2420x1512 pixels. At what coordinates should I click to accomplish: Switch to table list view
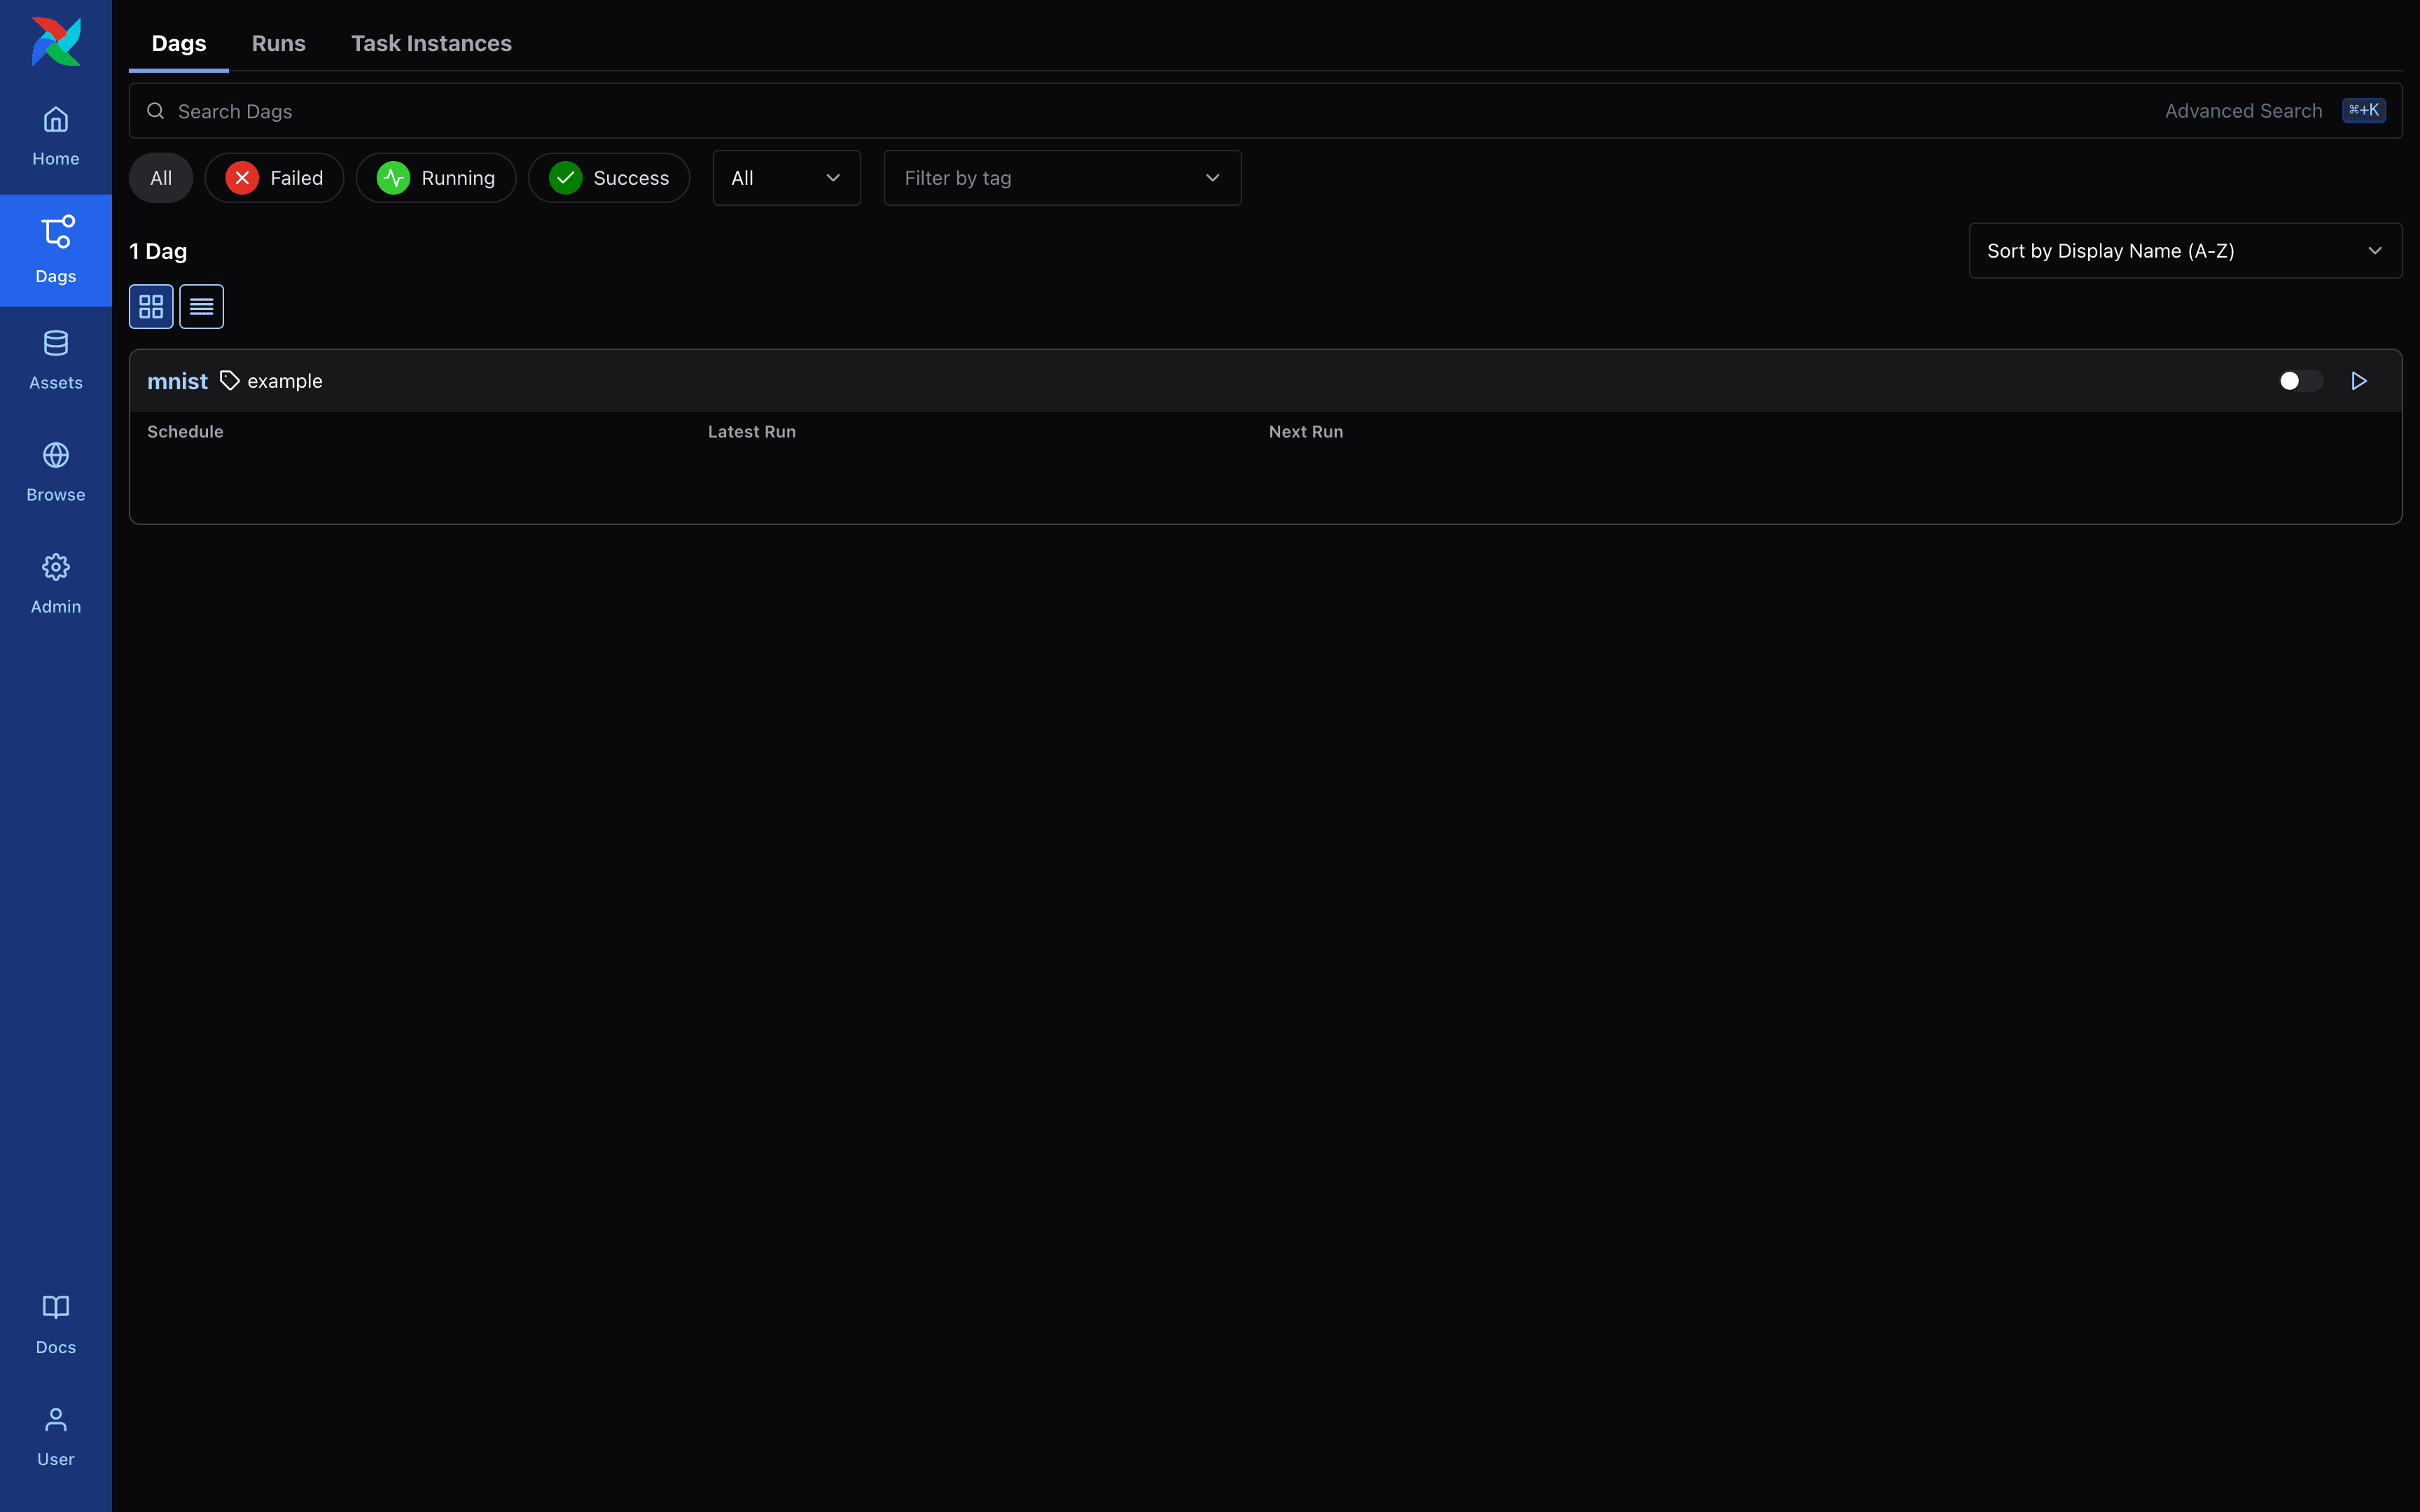click(x=201, y=306)
